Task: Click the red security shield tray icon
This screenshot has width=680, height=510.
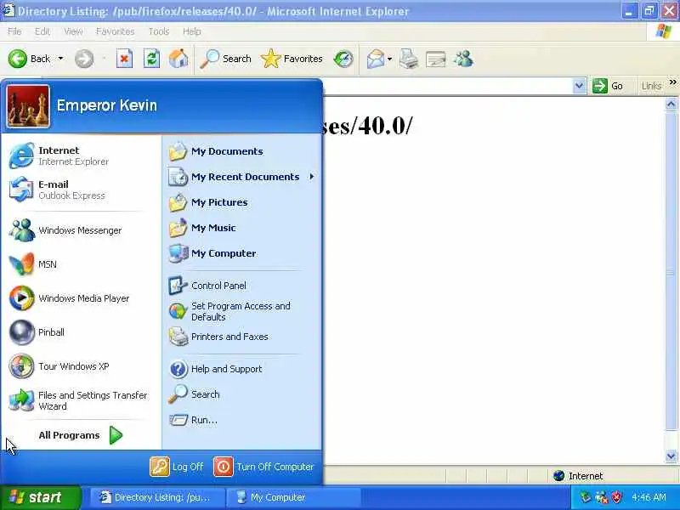Action: click(617, 497)
